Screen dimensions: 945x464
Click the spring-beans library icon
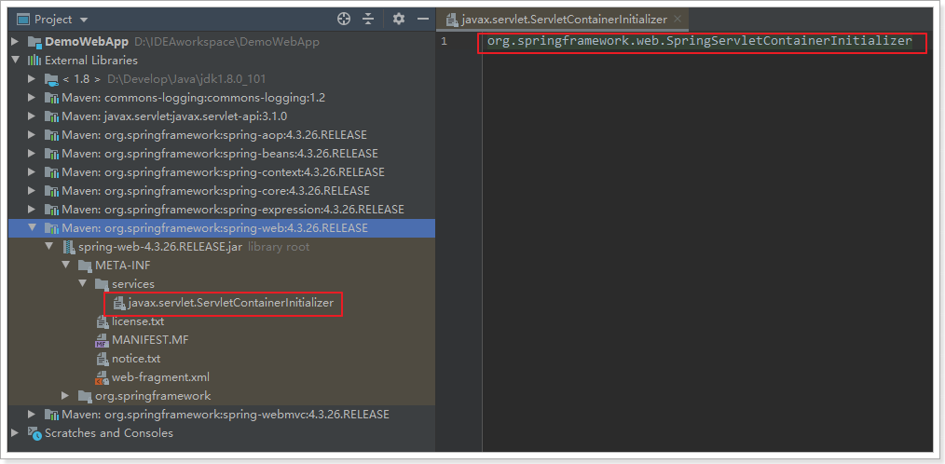click(52, 154)
